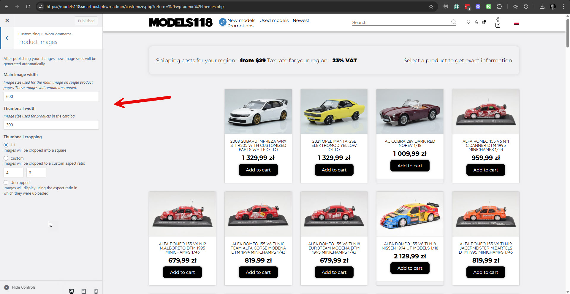This screenshot has width=570, height=294.
Task: Open the Facebook icon link
Action: 498,19
